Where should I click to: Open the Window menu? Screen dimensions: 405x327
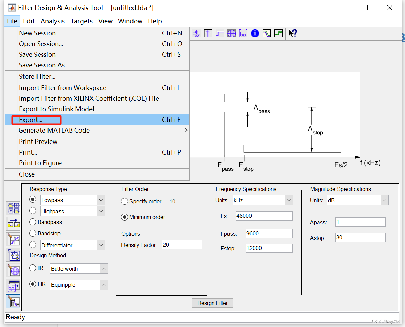130,21
